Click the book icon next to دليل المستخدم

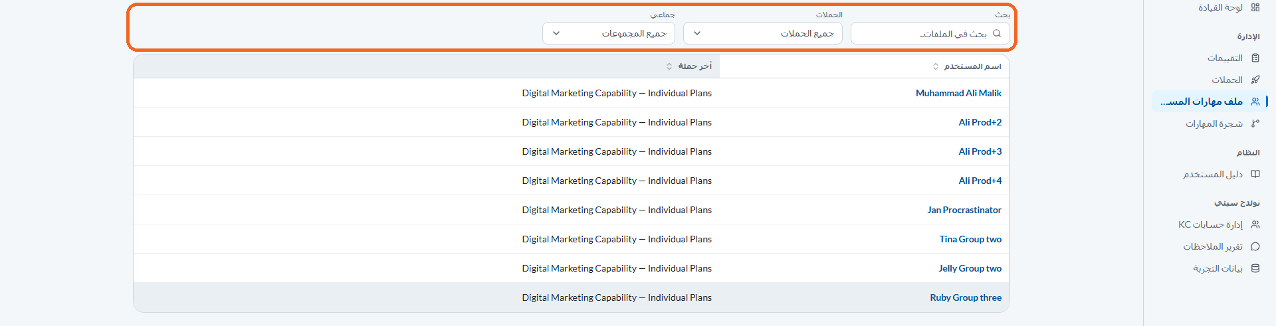click(1255, 174)
